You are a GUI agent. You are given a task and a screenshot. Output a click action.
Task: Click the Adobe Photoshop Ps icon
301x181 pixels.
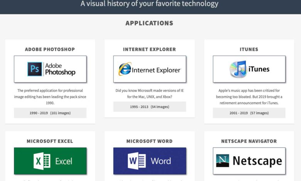35,69
